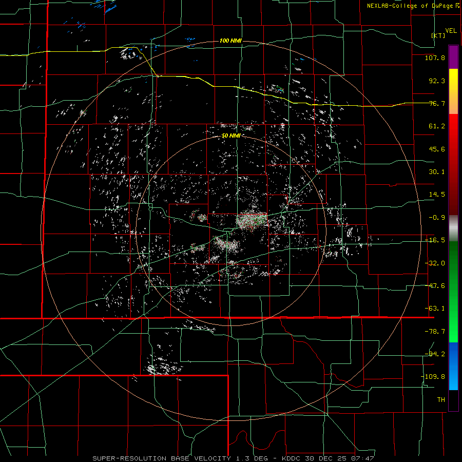462x462 pixels.
Task: Select the 76.7 velocity scale value
Action: [437, 103]
